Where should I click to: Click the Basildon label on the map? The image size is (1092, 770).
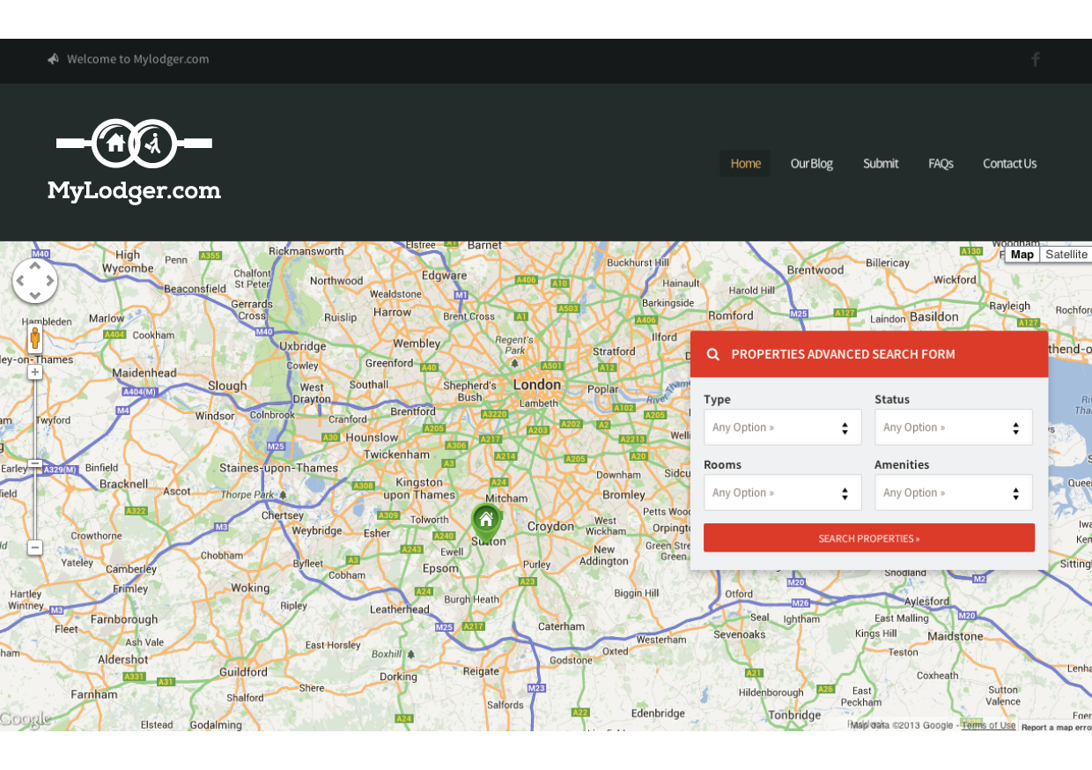(x=934, y=316)
